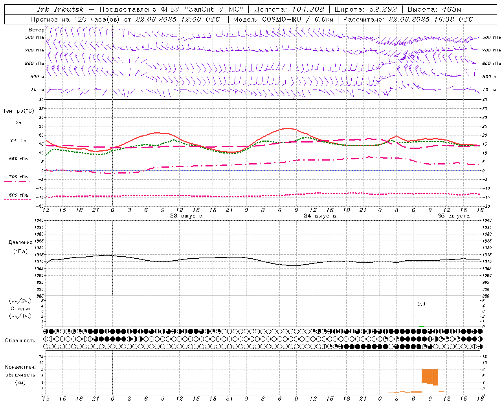Click the Td 2м legend entry
The width and height of the screenshot is (503, 402).
(x=18, y=141)
